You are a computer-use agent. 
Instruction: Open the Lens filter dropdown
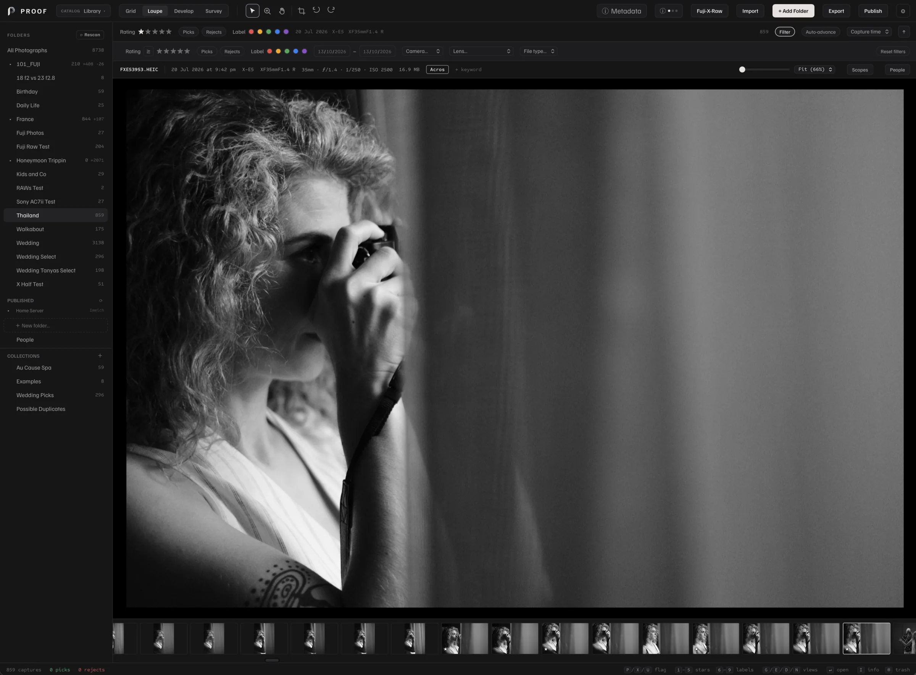[481, 52]
